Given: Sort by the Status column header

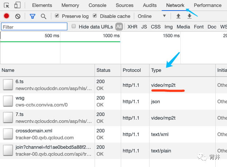Looking at the screenshot, I should [x=108, y=70].
